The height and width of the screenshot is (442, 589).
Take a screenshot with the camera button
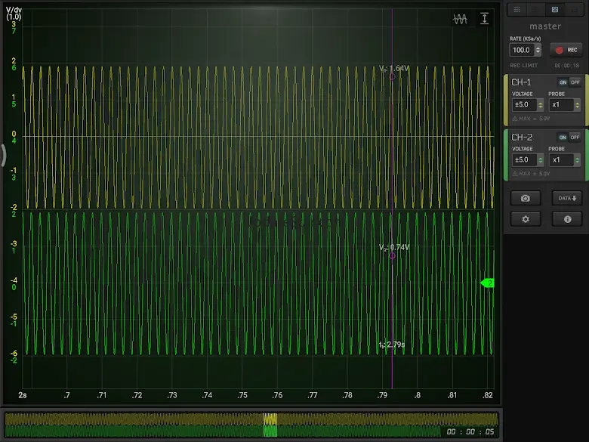pos(526,198)
